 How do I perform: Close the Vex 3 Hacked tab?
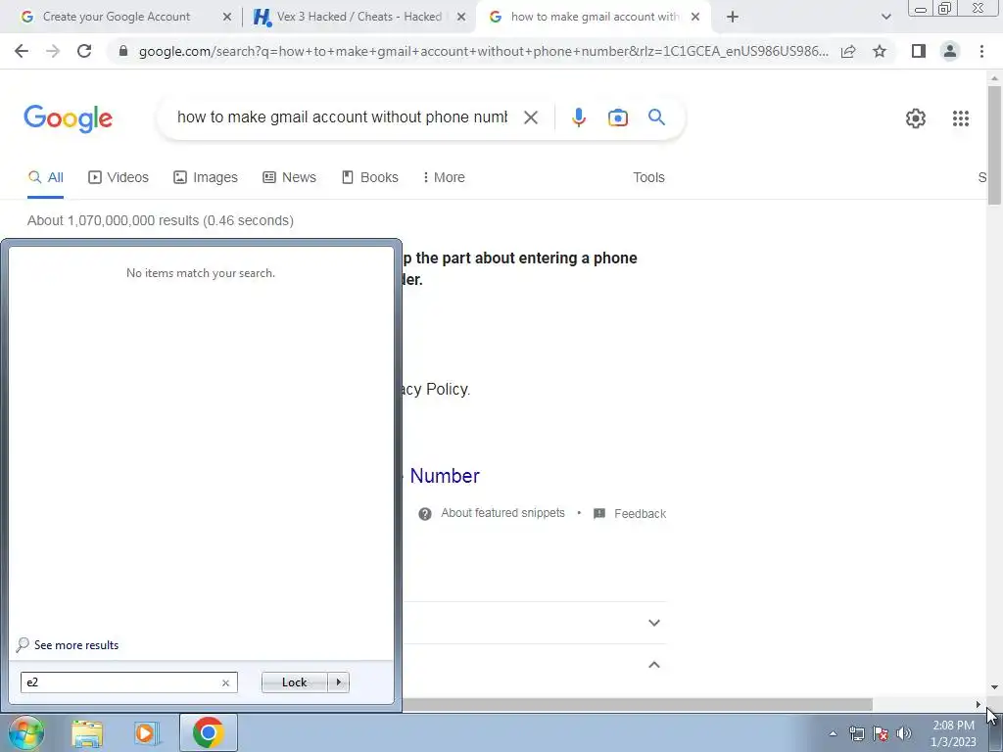tap(461, 17)
